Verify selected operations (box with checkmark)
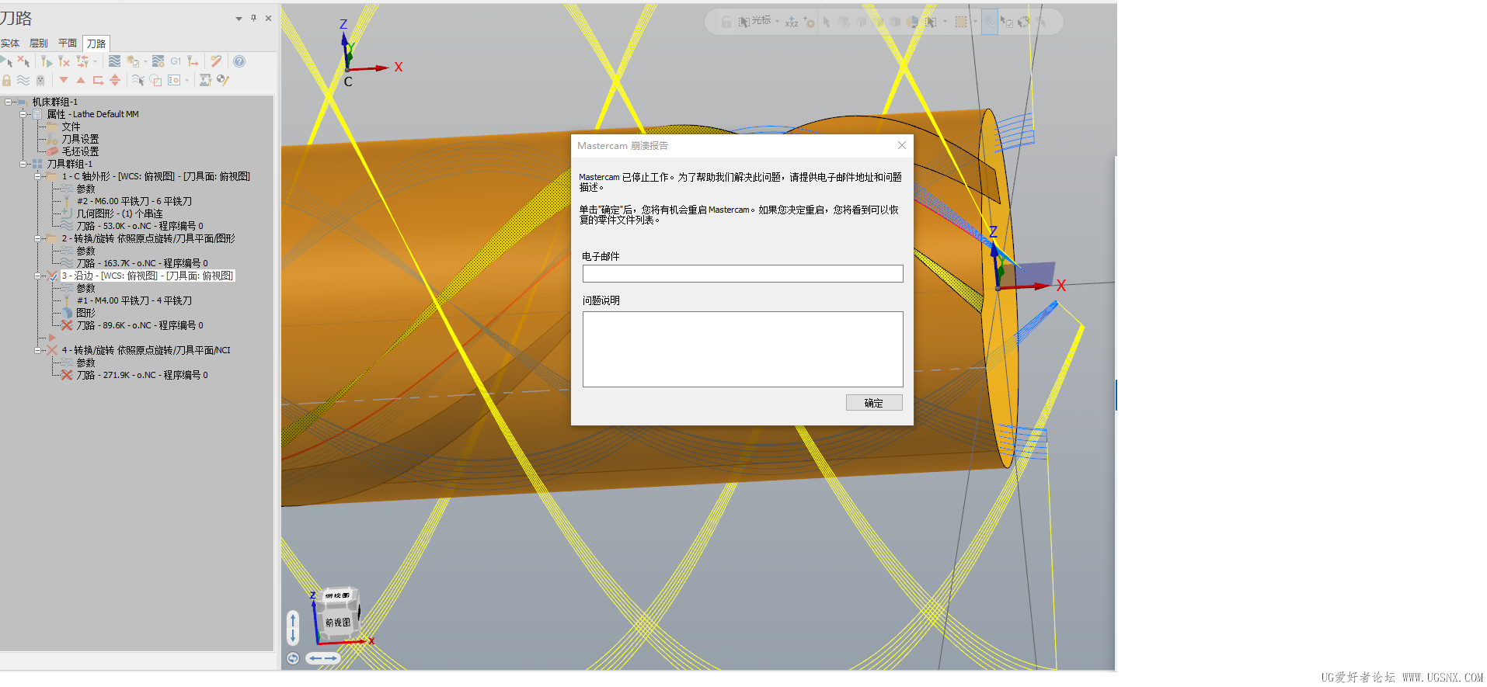 [x=133, y=61]
